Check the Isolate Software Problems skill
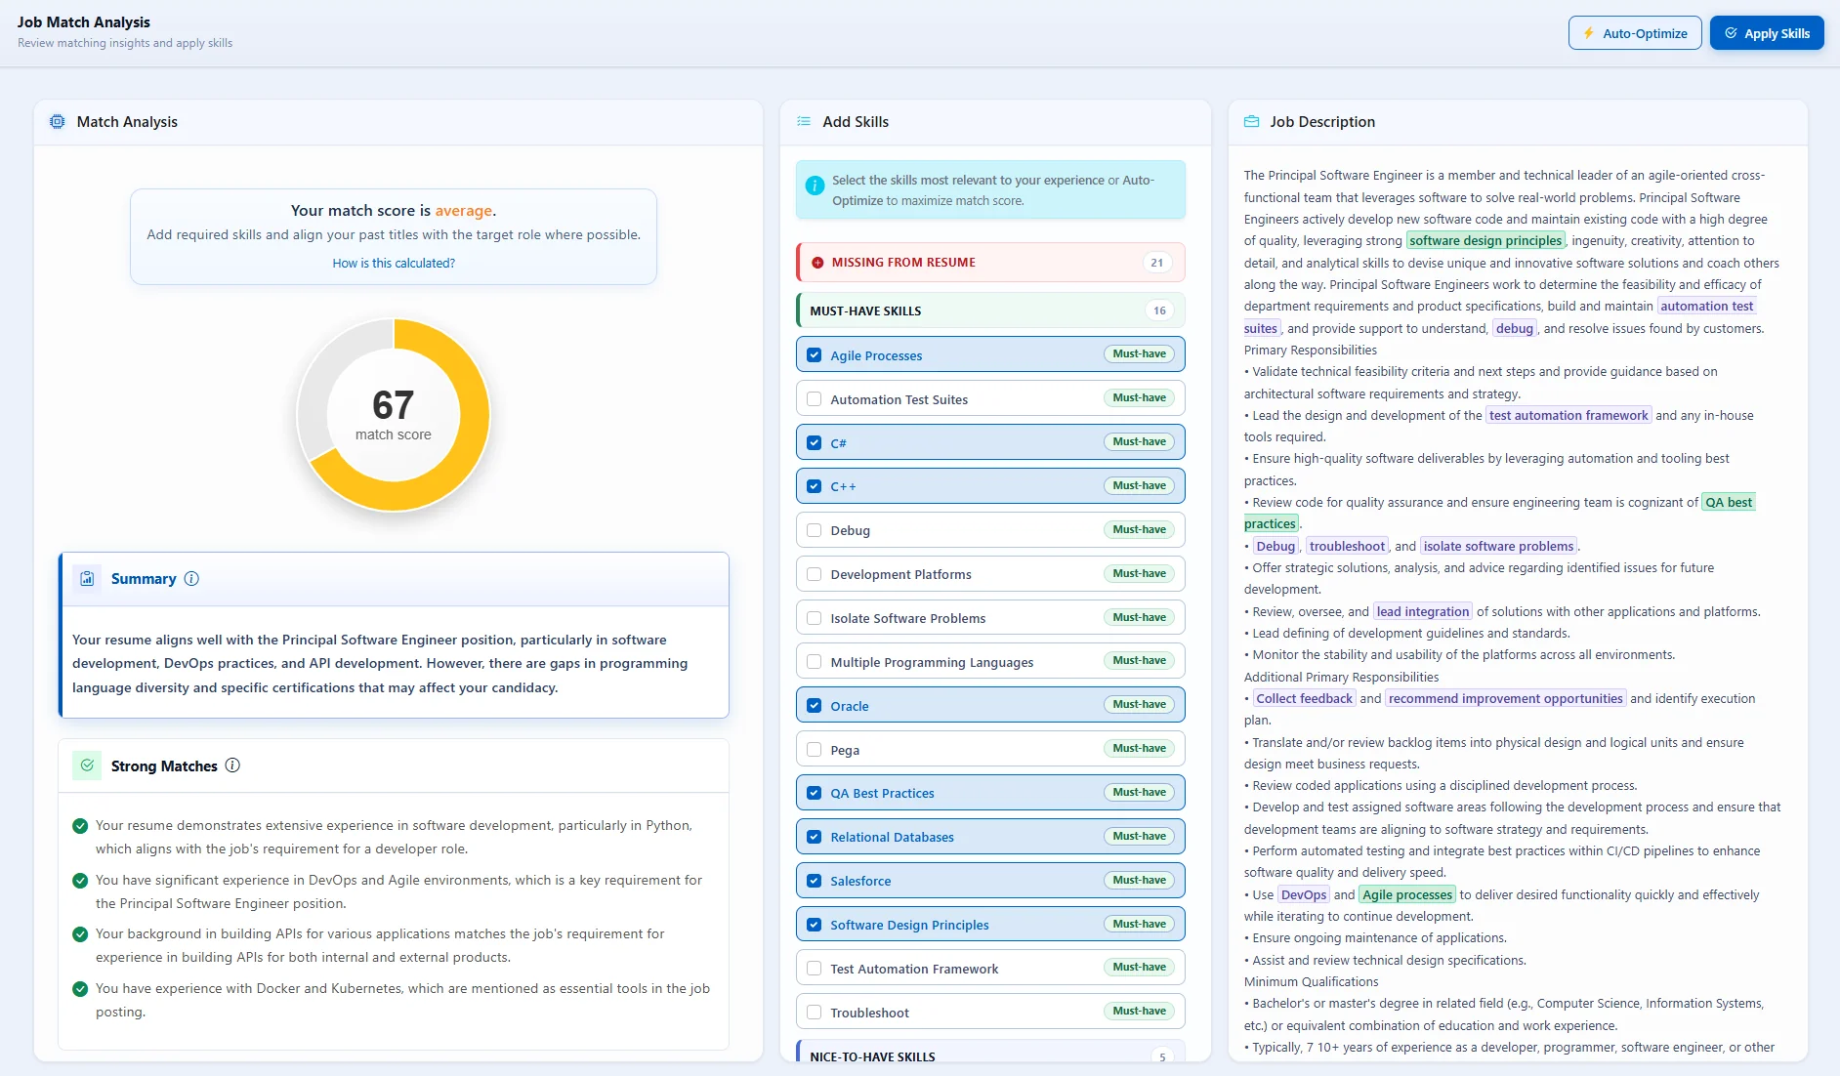The image size is (1840, 1076). (815, 618)
